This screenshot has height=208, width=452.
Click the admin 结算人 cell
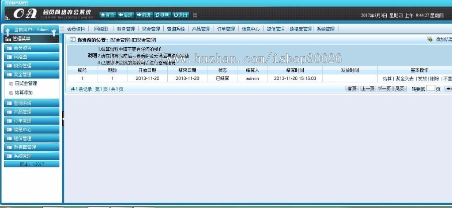[253, 78]
